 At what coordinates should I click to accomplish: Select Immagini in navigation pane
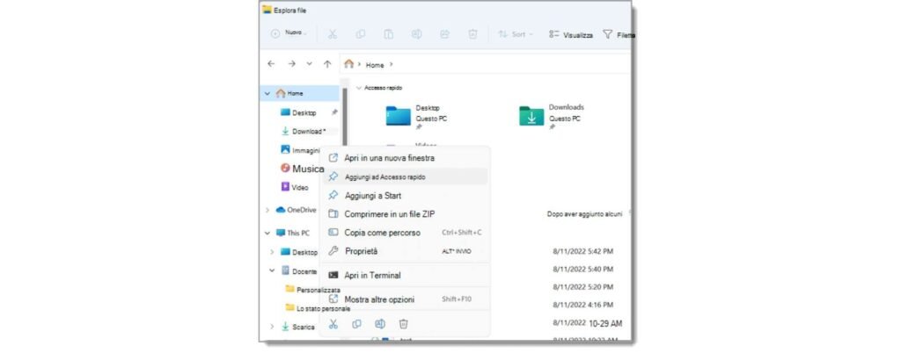click(299, 150)
